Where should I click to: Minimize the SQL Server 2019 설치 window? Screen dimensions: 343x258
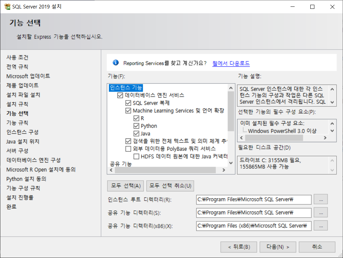293,7
